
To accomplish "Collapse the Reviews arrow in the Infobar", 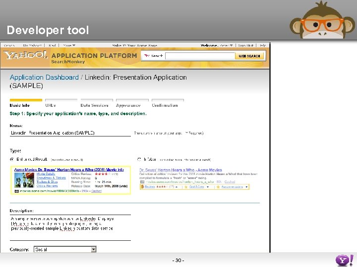I will point(177,187).
